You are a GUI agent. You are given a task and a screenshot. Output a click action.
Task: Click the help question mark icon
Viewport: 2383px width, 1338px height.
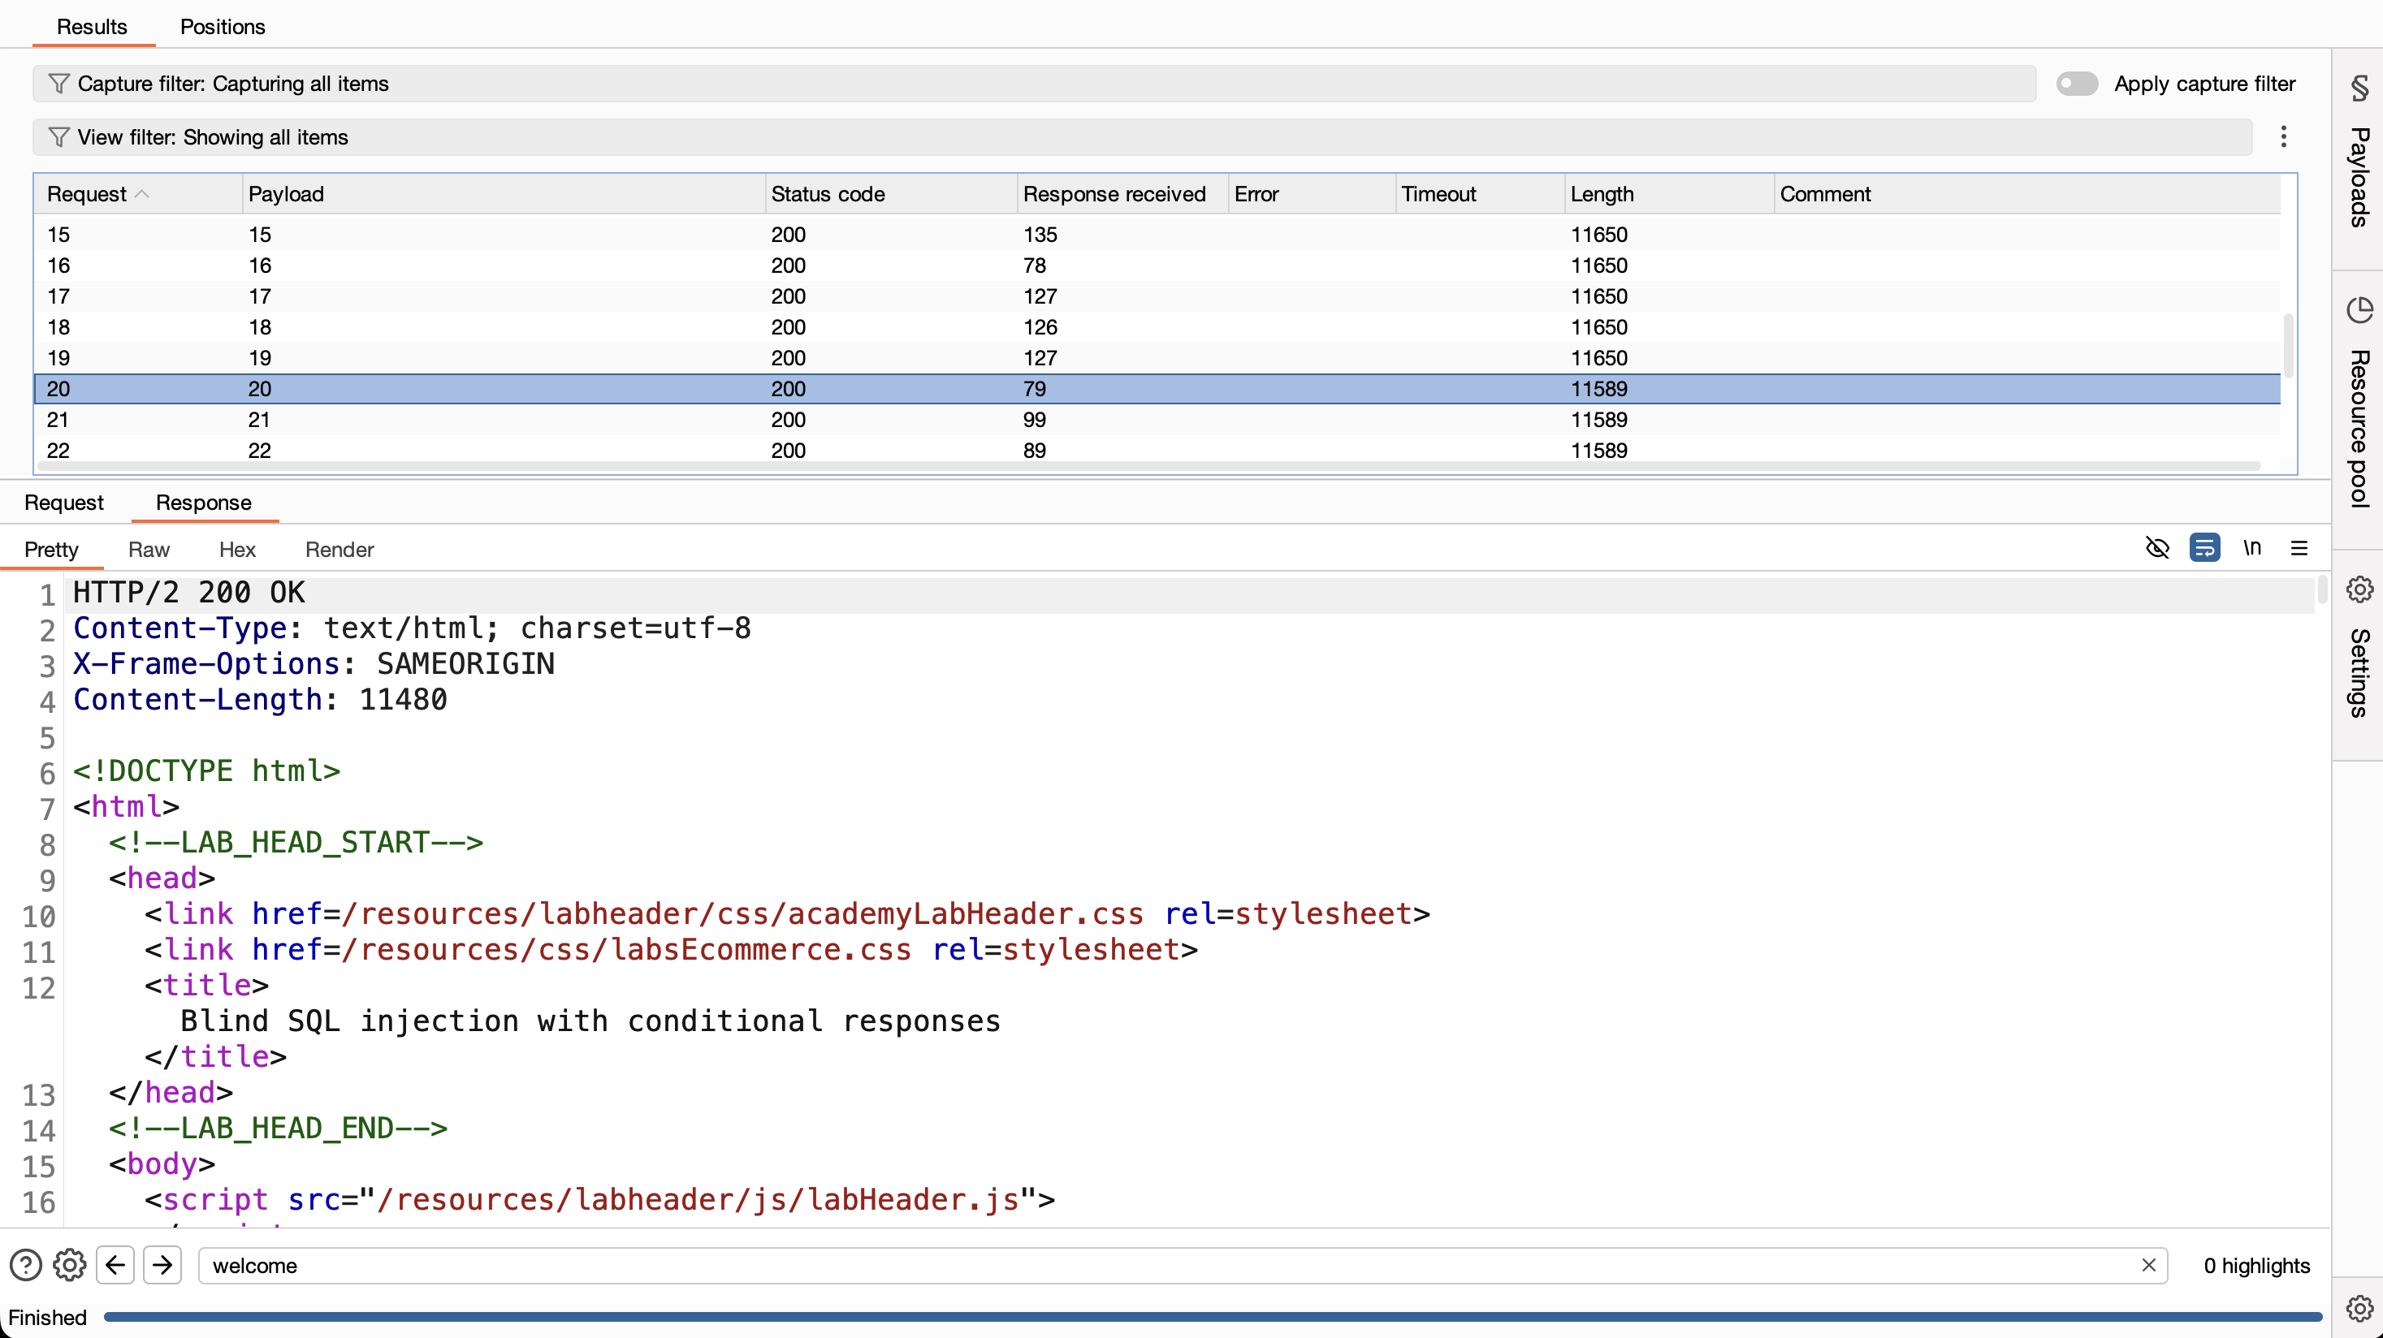26,1265
